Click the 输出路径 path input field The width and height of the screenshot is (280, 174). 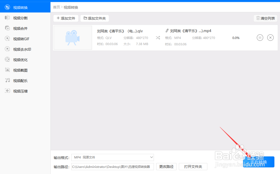click(x=113, y=166)
